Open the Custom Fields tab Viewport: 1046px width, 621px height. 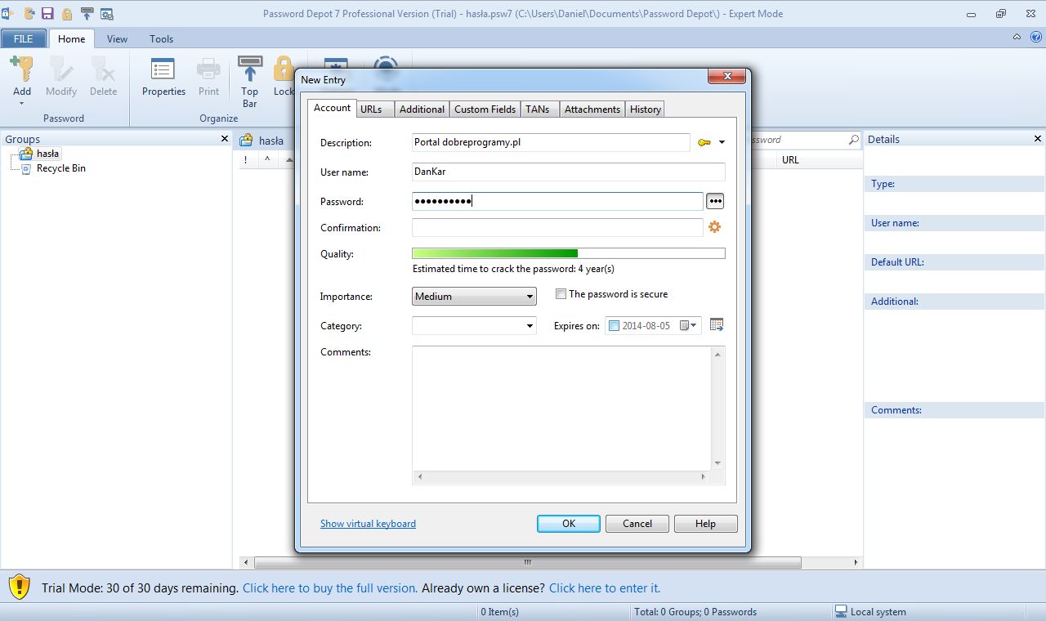[485, 109]
